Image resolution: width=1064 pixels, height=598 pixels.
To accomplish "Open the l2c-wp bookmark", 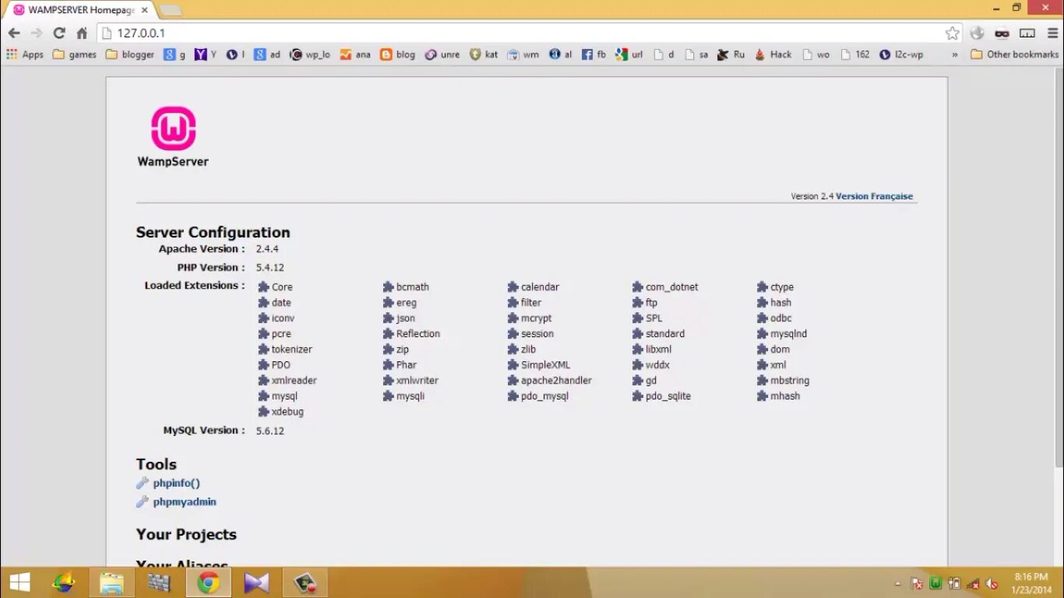I will 901,55.
